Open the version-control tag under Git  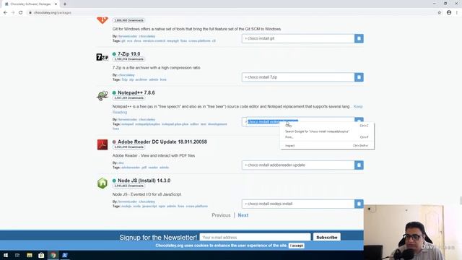pyautogui.click(x=154, y=40)
